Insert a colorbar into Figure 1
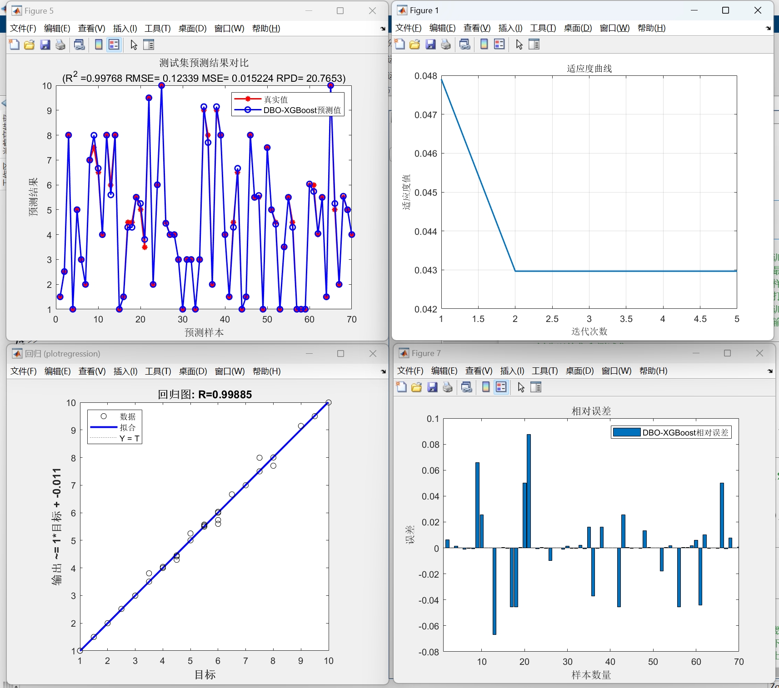The width and height of the screenshot is (779, 688). [484, 44]
